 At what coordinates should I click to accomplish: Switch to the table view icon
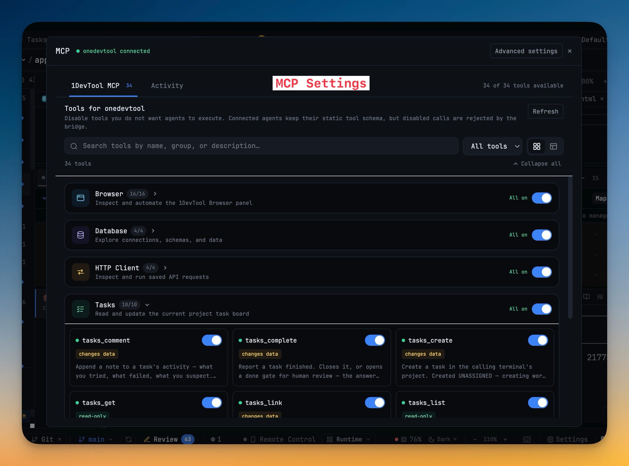[553, 146]
